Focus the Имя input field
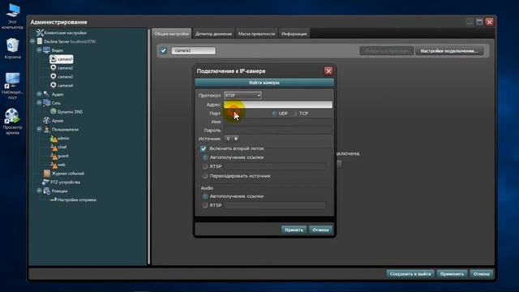The image size is (519, 292). tap(277, 122)
